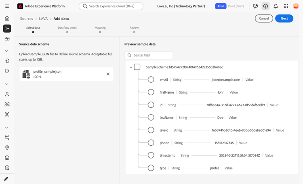Open the Identities scan sidebar icon
This screenshot has height=184, width=303.
pos(7,114)
